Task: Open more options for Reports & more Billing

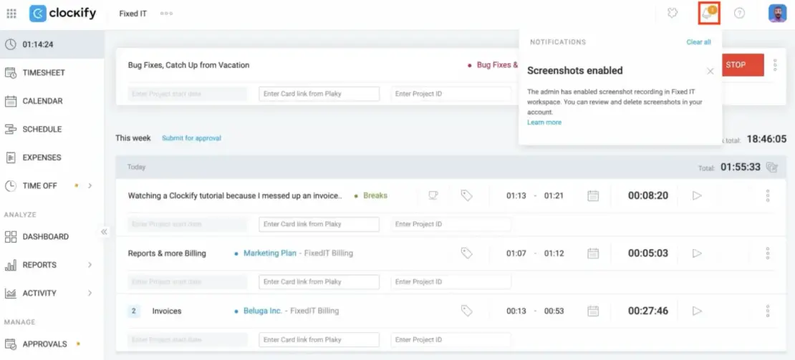Action: click(768, 253)
